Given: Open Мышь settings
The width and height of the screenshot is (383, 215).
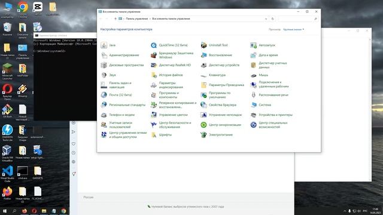Looking at the screenshot, I should tap(259, 75).
